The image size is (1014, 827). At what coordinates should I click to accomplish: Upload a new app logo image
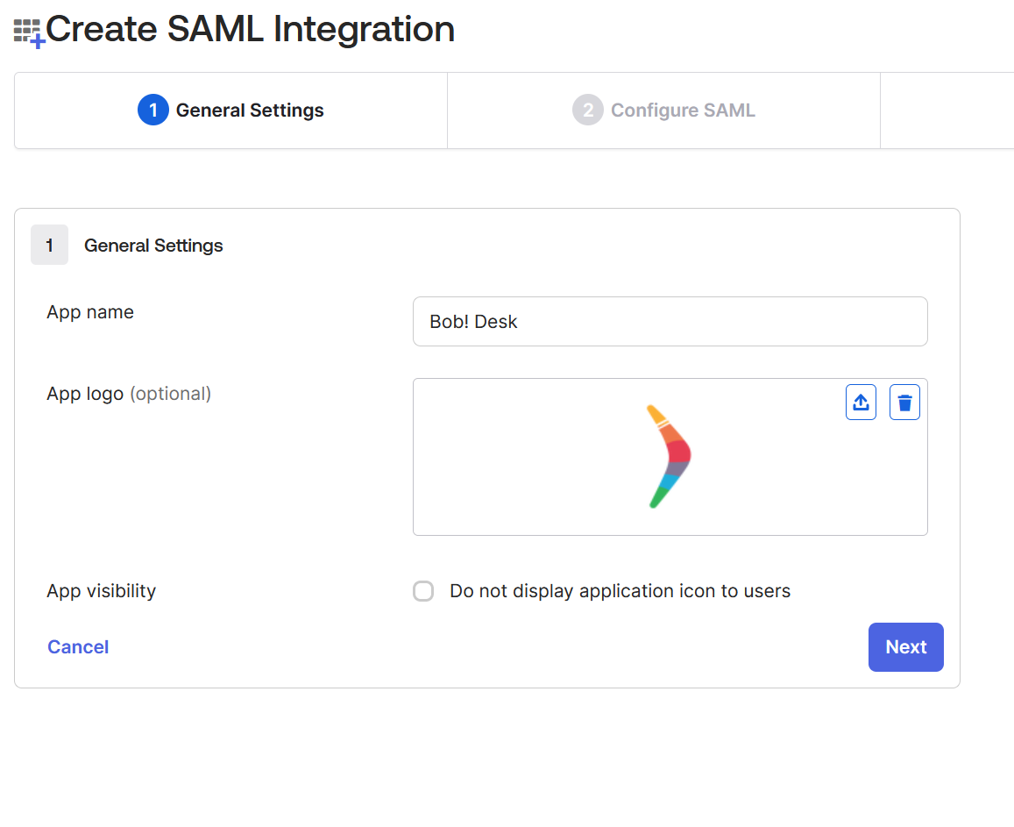(861, 403)
